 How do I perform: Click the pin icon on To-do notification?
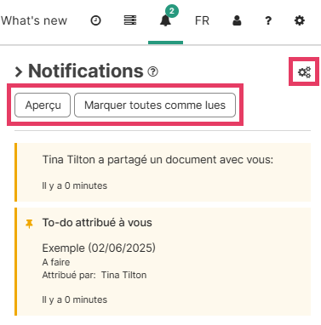click(x=29, y=224)
